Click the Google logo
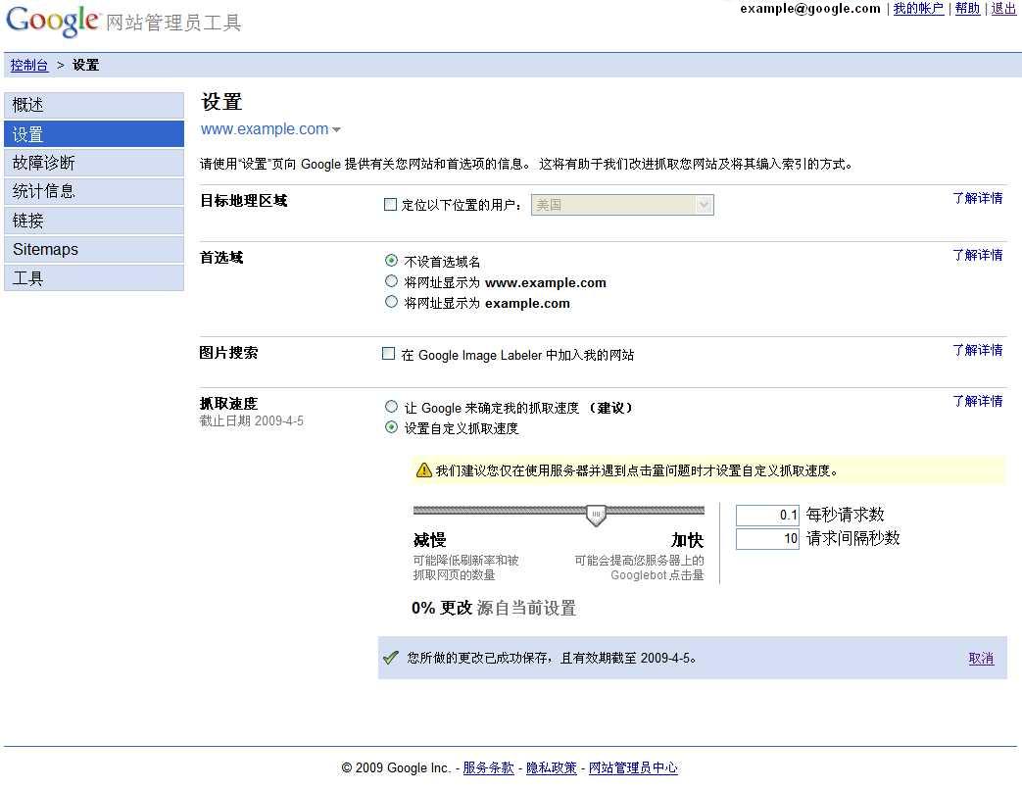The height and width of the screenshot is (790, 1022). 53,21
